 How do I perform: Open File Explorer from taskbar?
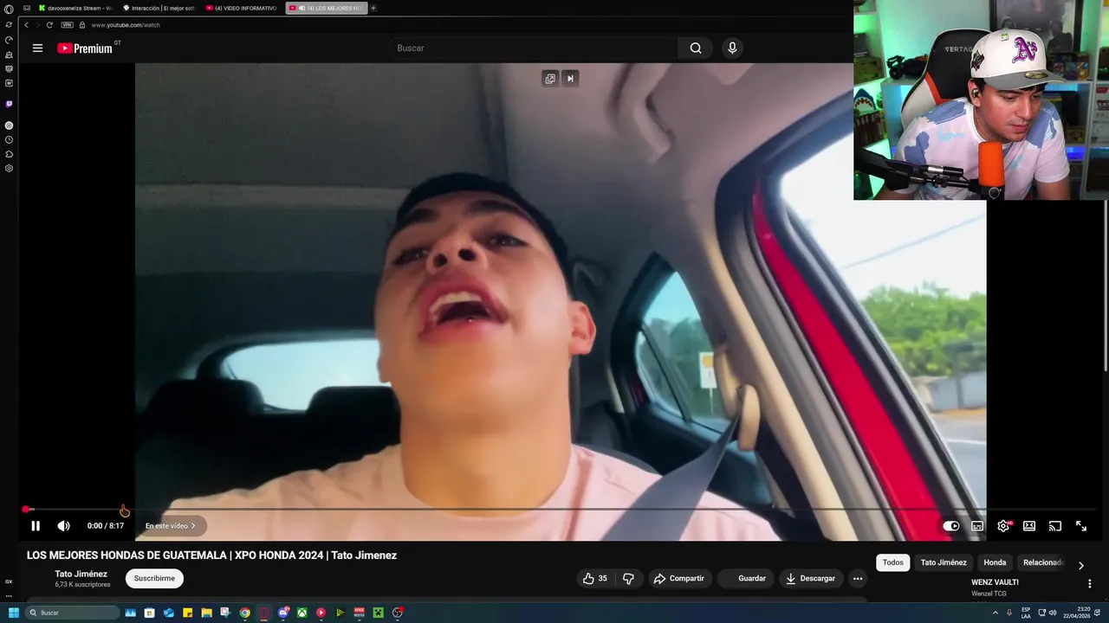click(x=207, y=613)
